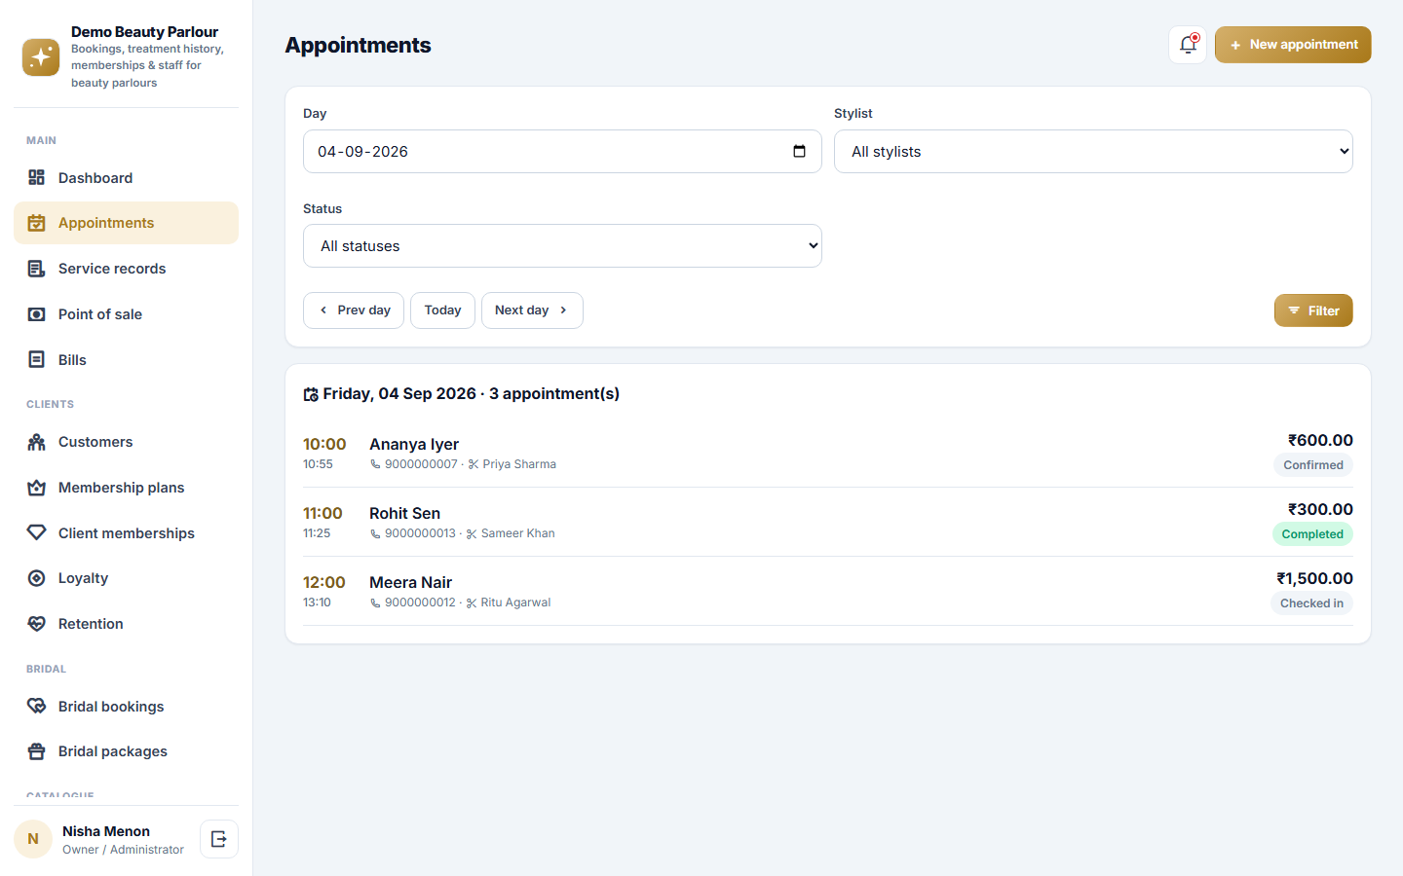The width and height of the screenshot is (1403, 876).
Task: Click the Day date input field
Action: click(x=562, y=152)
